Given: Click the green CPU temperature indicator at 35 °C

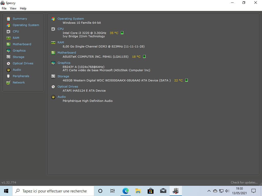Looking at the screenshot, I should pos(122,33).
